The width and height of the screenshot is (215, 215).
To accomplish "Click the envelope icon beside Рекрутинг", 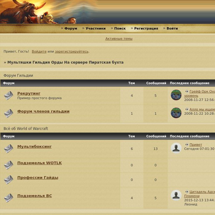I will click(x=9, y=96).
